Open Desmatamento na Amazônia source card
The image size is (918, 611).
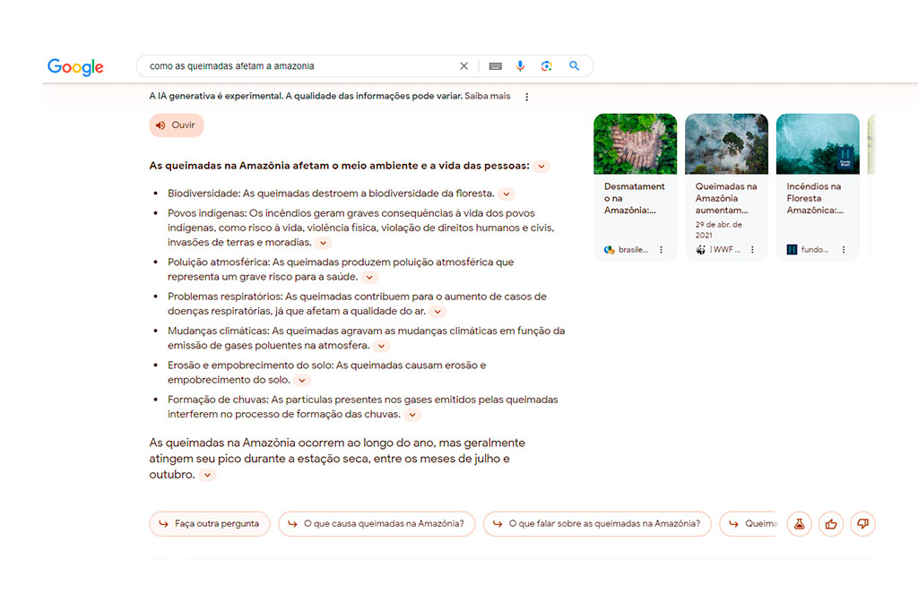(635, 186)
